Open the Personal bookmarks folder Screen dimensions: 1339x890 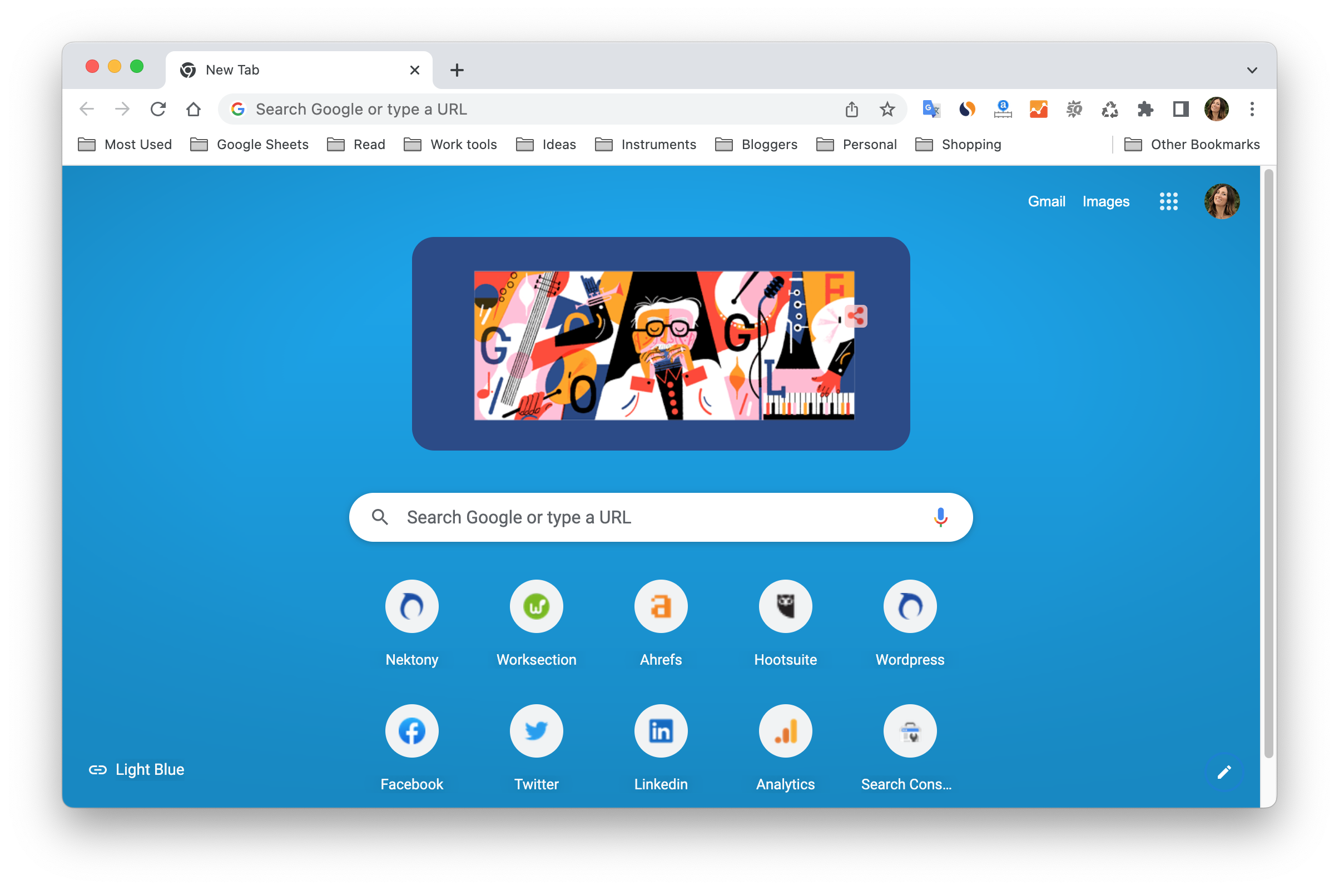click(x=855, y=144)
